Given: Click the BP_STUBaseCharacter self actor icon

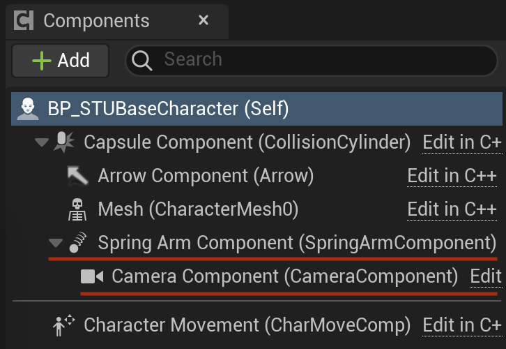Looking at the screenshot, I should coord(28,109).
